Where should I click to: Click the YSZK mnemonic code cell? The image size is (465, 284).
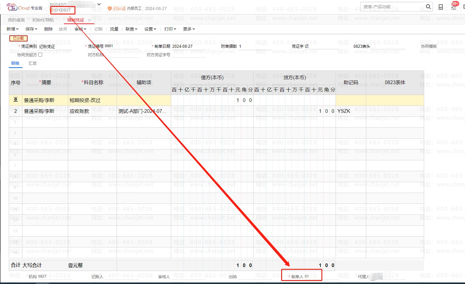coord(351,111)
